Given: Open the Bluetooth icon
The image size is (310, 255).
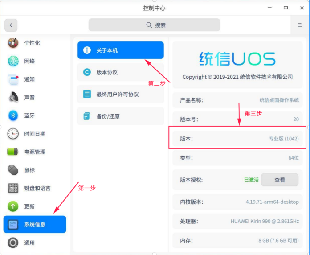Looking at the screenshot, I should (13, 115).
